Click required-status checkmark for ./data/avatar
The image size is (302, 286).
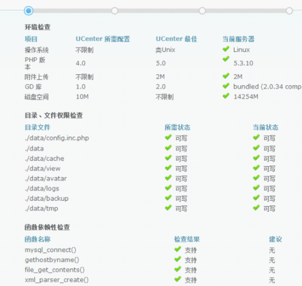168,178
